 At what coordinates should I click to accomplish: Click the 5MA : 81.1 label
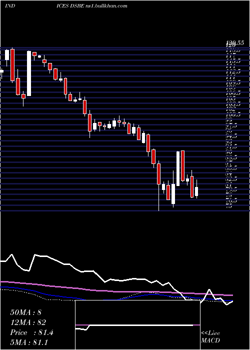29,342
